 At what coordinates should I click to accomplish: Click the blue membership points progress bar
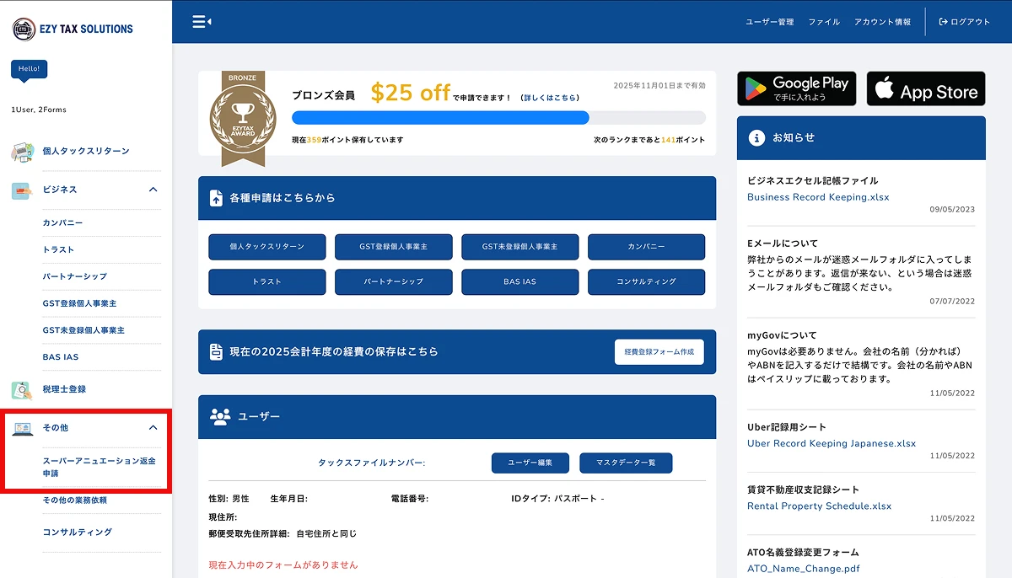tap(440, 118)
